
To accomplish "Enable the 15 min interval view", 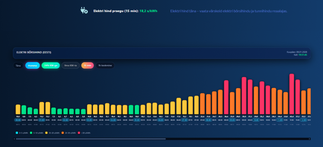I will click(x=87, y=65).
